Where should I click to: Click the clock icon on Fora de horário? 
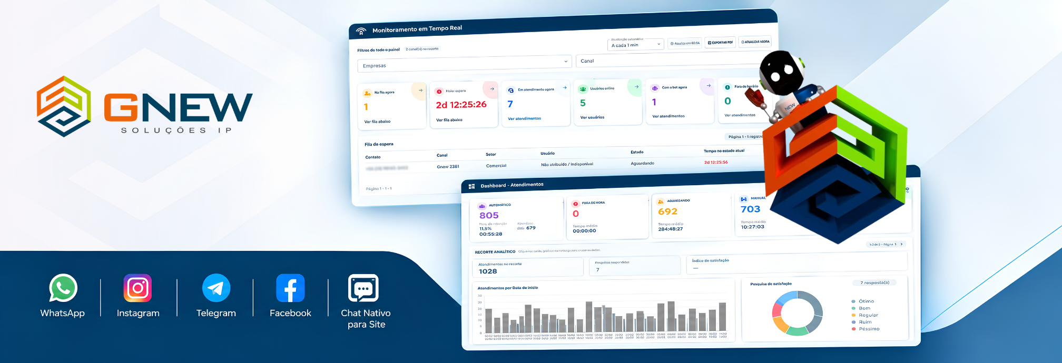[x=727, y=87]
